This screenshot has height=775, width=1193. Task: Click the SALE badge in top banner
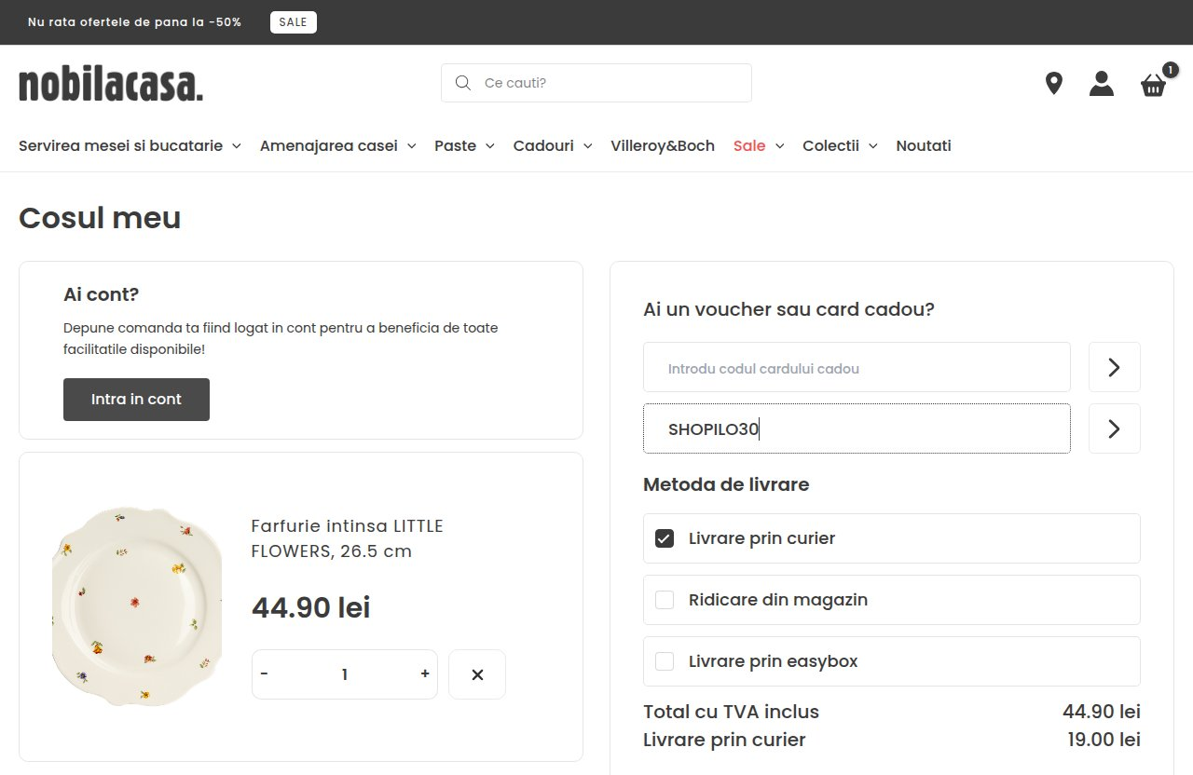coord(294,22)
